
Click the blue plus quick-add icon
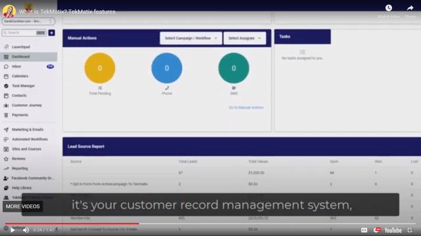(x=52, y=33)
